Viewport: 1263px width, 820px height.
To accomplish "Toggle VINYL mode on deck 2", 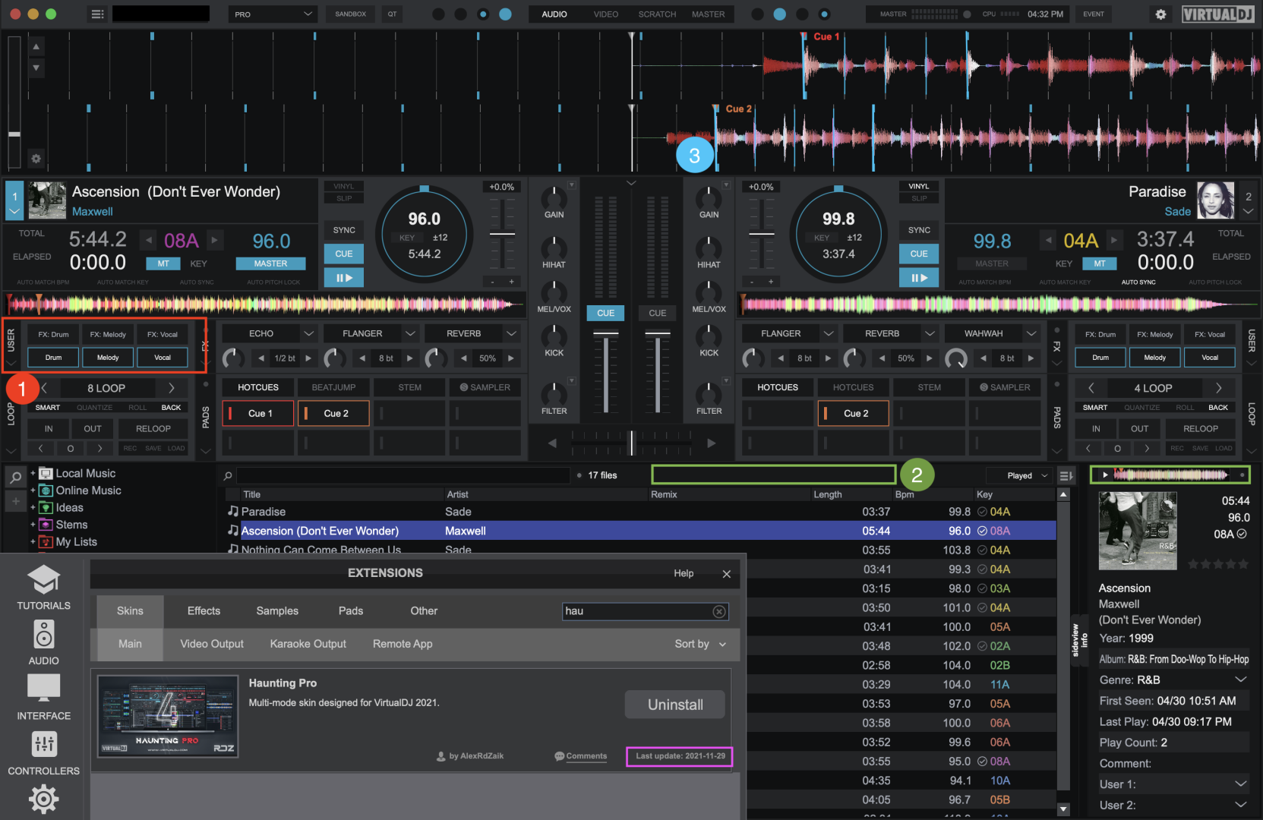I will [x=919, y=186].
